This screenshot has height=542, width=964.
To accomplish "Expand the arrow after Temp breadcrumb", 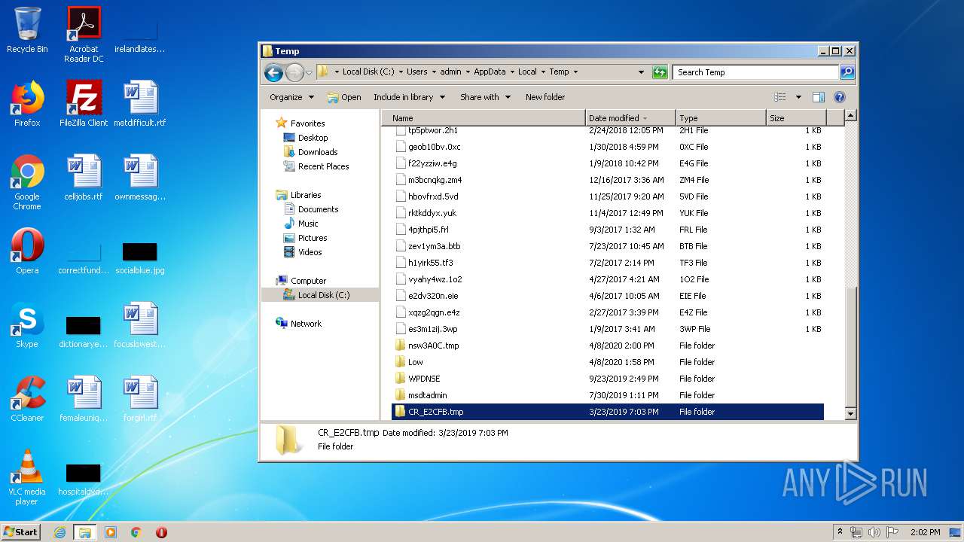I will [576, 72].
